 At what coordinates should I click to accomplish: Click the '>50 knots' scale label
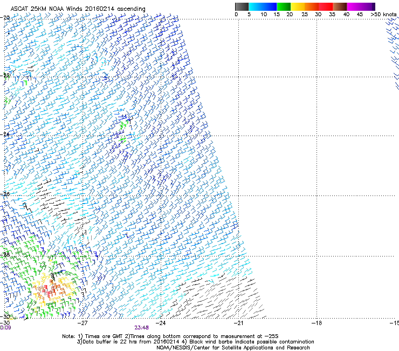click(383, 14)
